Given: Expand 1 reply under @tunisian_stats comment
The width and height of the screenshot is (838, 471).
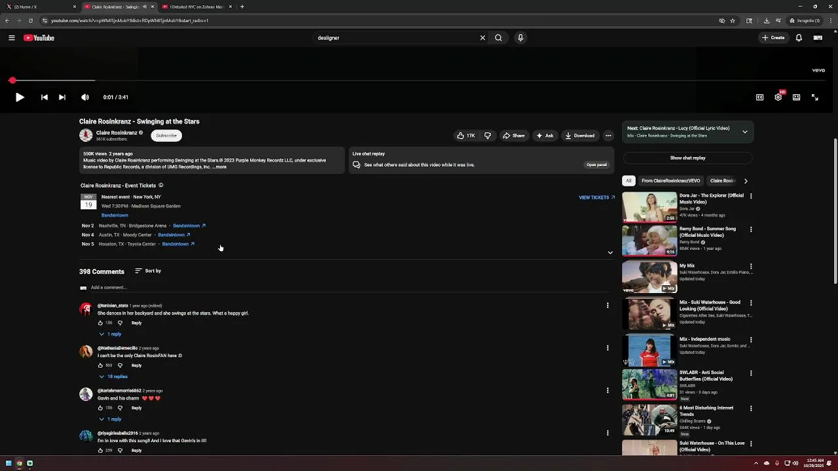Looking at the screenshot, I should pos(111,334).
